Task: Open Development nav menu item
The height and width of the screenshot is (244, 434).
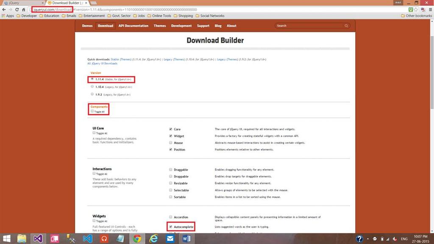Action: [181, 26]
